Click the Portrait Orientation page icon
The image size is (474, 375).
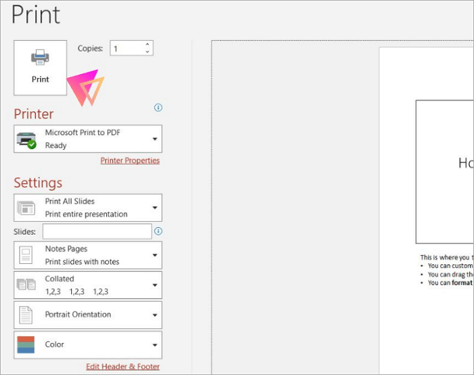click(x=26, y=315)
